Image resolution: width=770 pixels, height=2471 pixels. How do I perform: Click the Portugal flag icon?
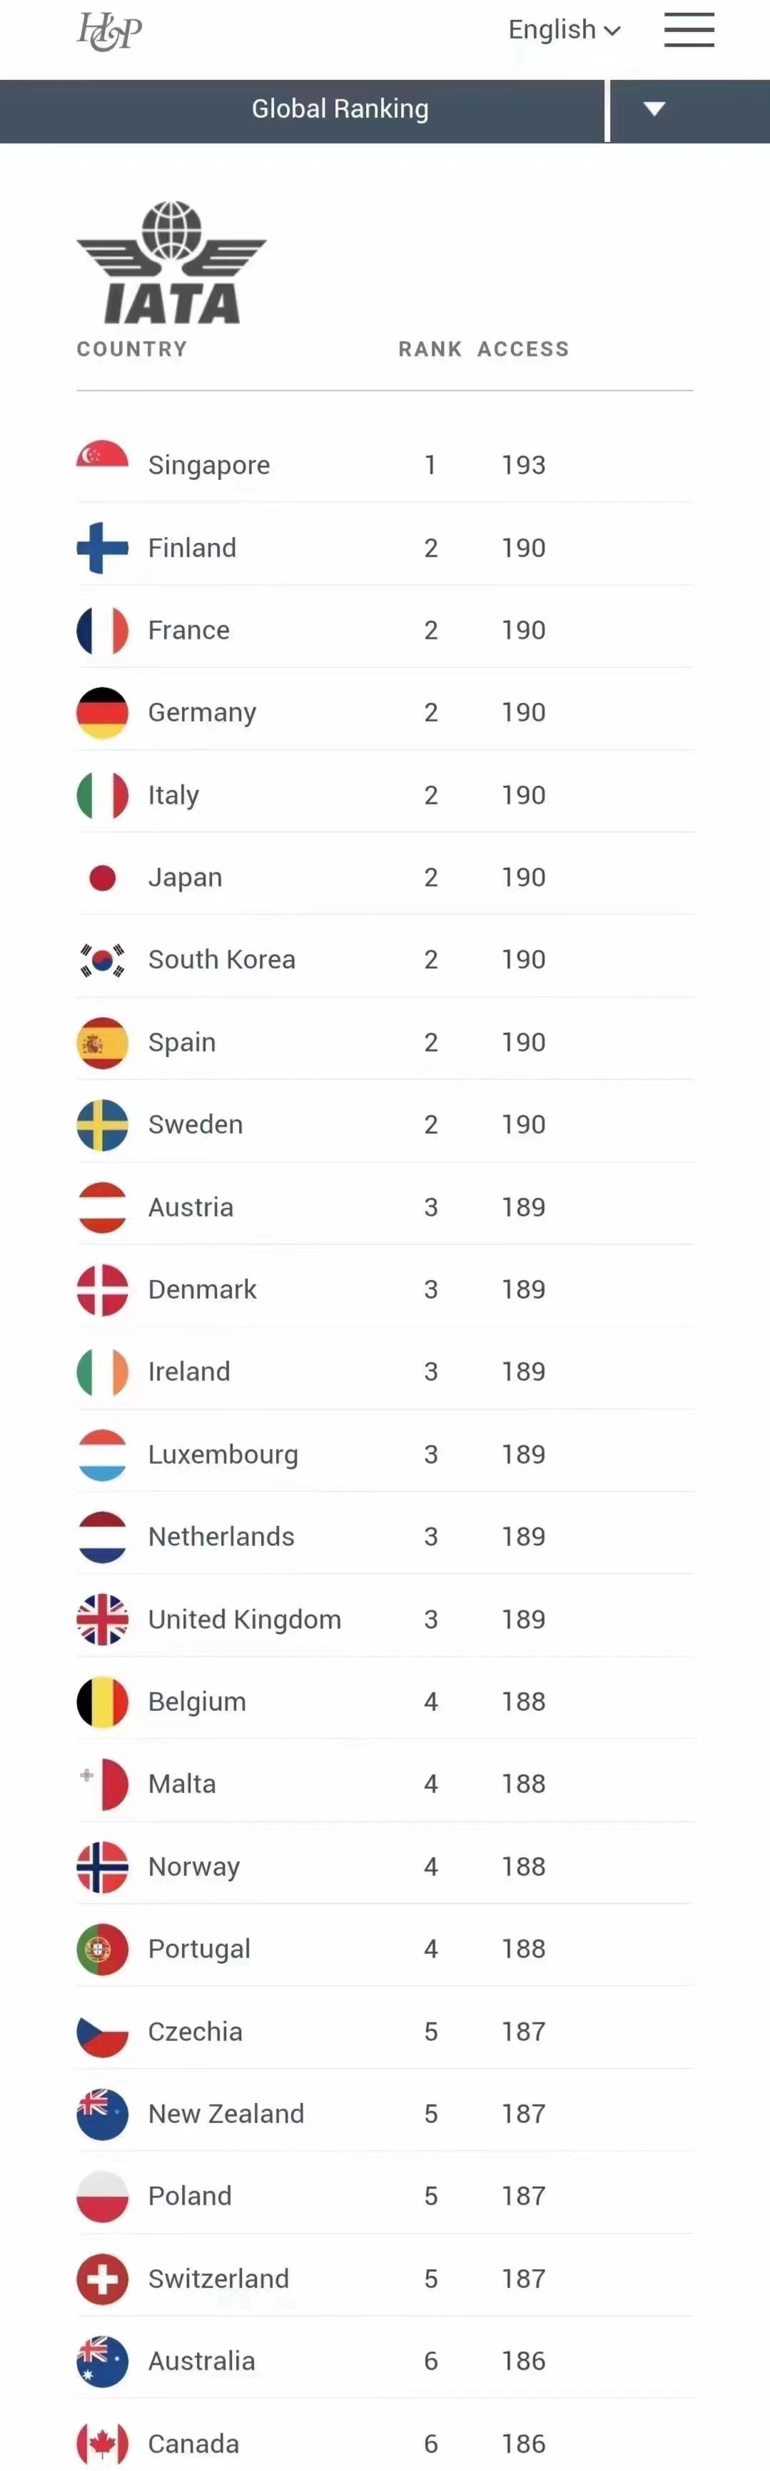point(103,1950)
